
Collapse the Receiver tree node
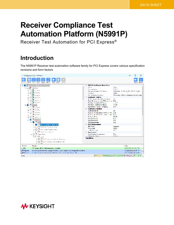[25, 105]
